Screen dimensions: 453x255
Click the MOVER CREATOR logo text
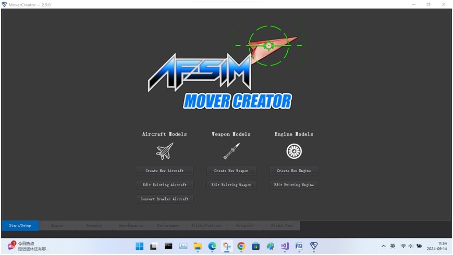coord(238,101)
